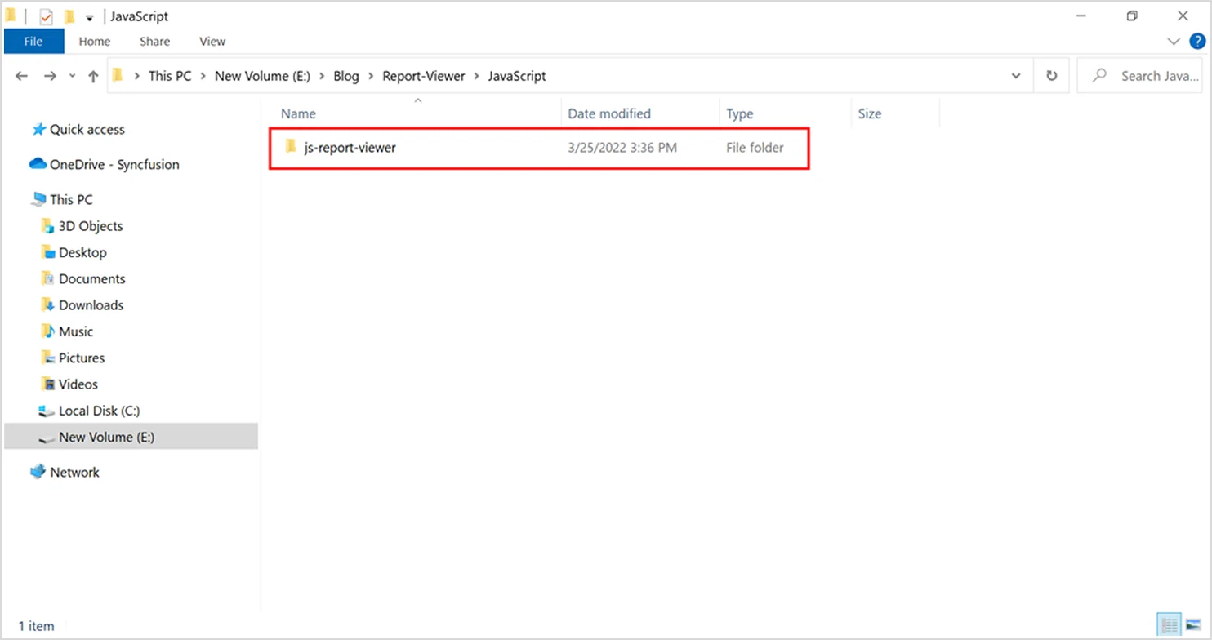The height and width of the screenshot is (640, 1212).
Task: Open the Network item in sidebar
Action: 74,472
